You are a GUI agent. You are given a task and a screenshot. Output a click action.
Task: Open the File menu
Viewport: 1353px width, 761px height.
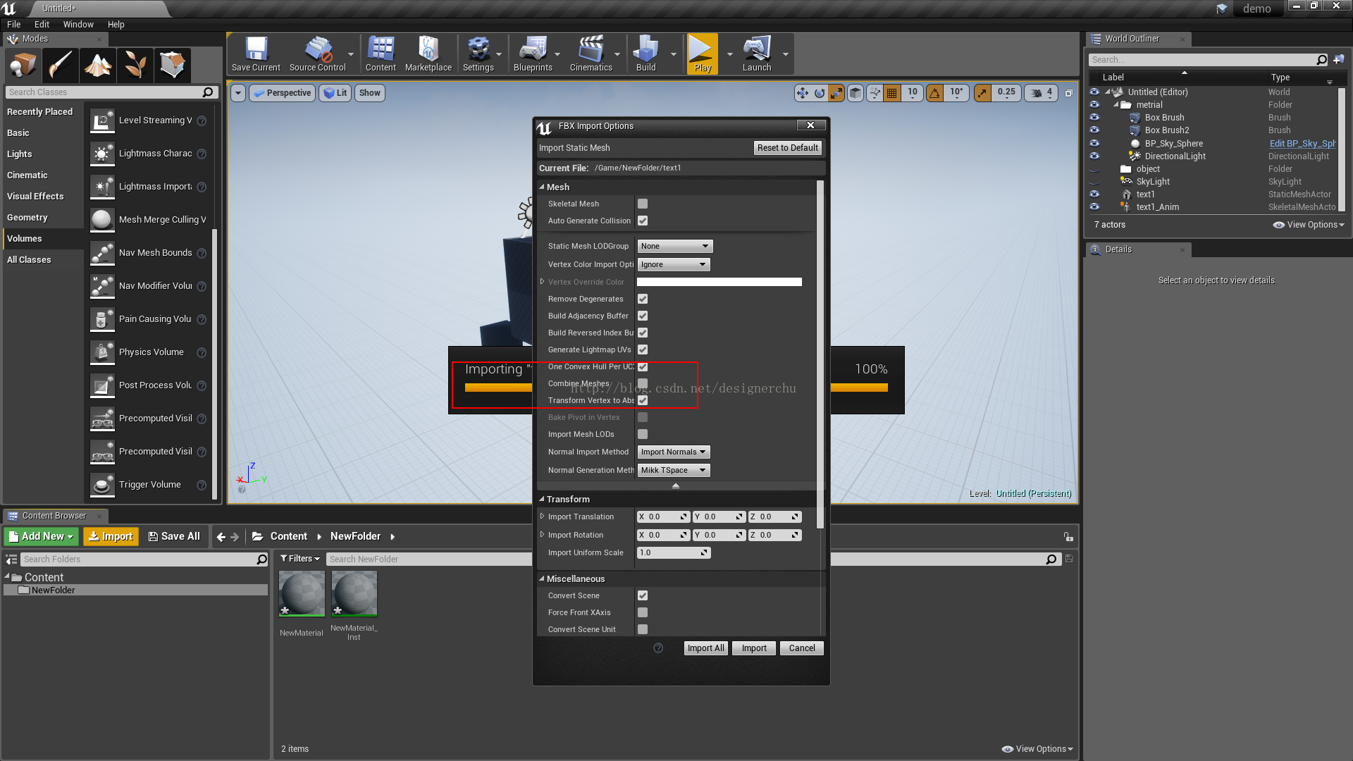coord(14,24)
